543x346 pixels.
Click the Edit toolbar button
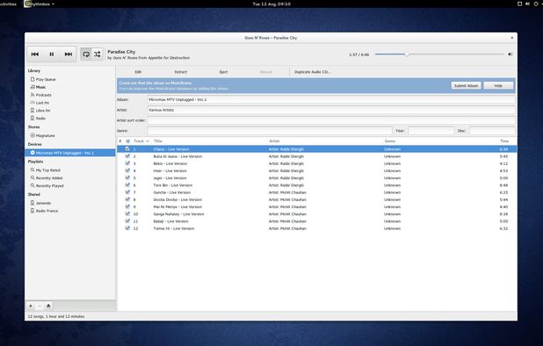(x=138, y=72)
